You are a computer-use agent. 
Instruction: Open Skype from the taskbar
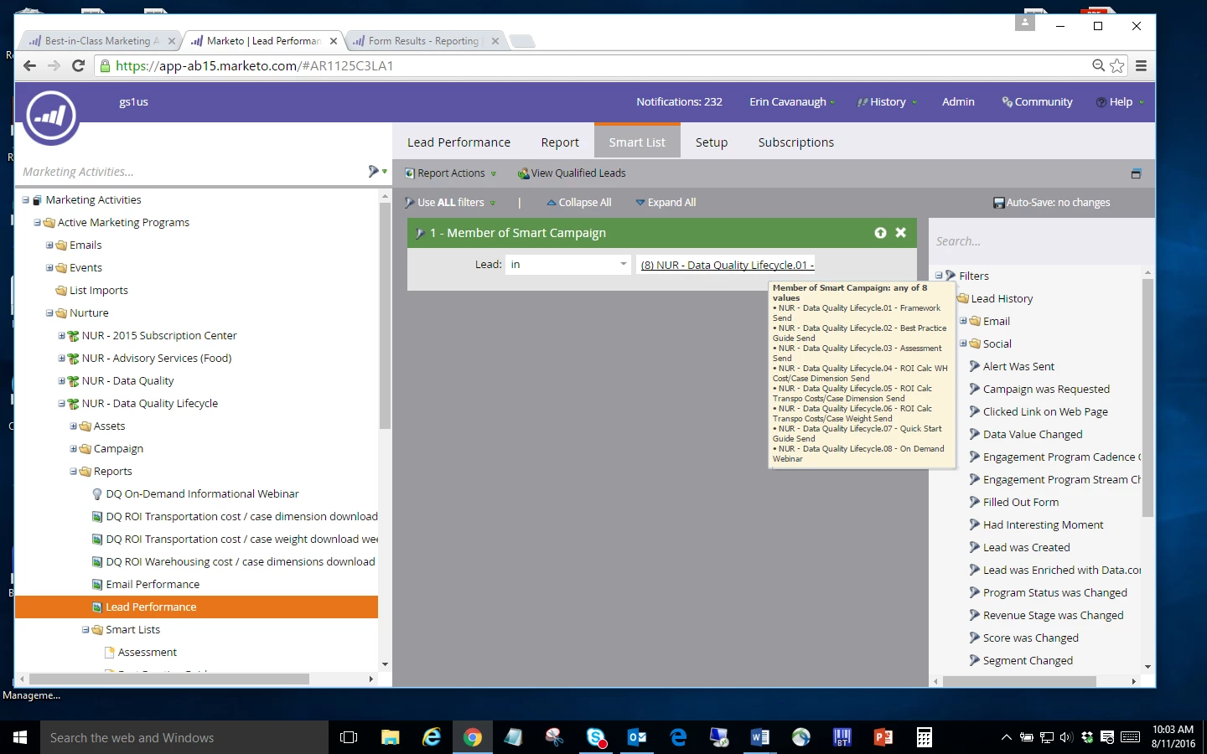tap(596, 737)
